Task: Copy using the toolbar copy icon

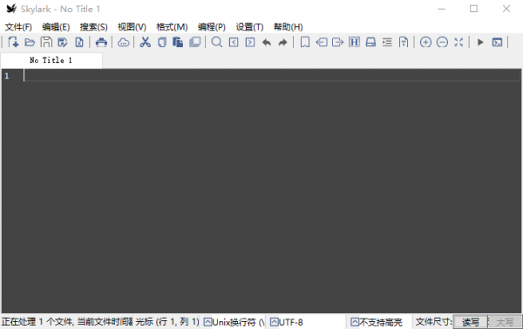Action: (162, 42)
